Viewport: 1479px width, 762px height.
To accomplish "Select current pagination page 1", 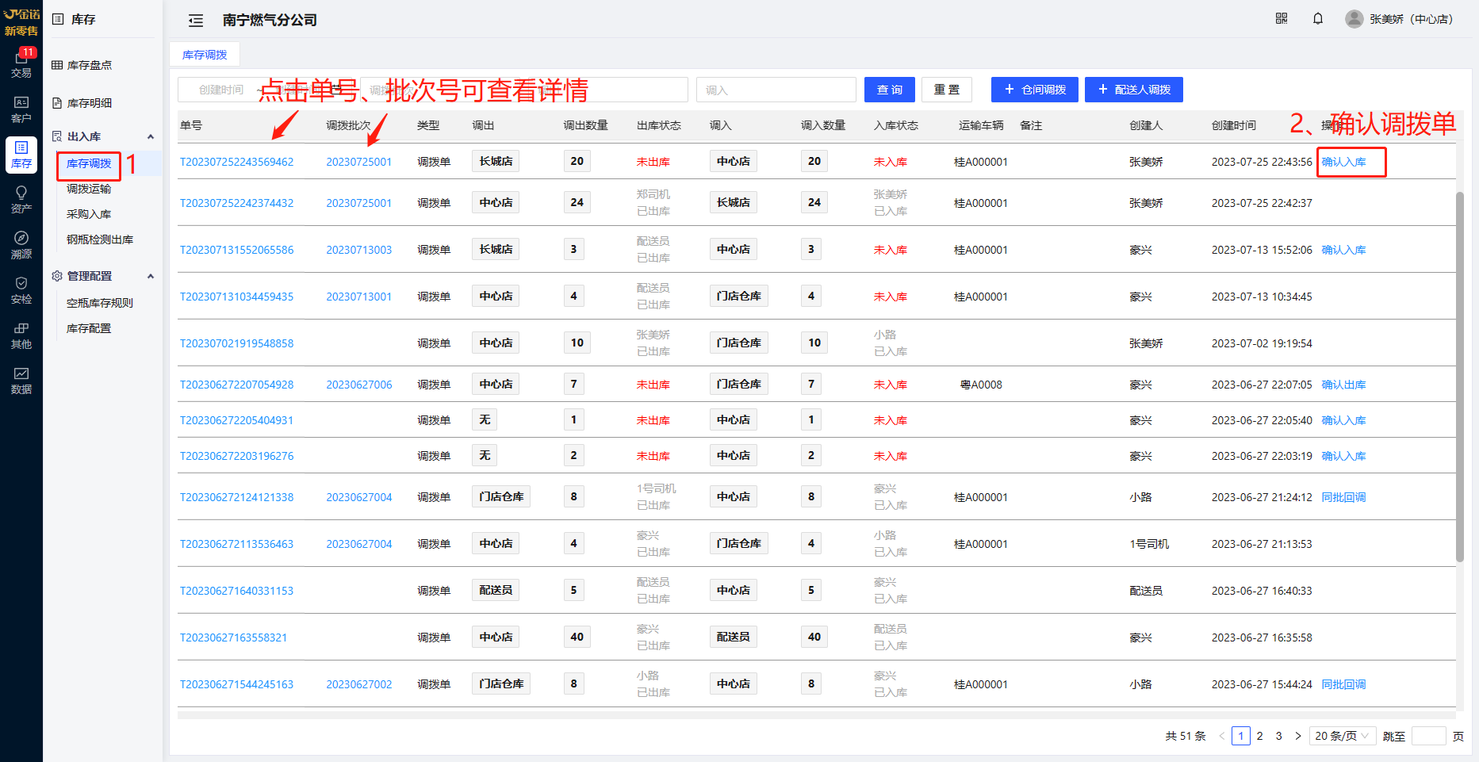I will pos(1241,736).
